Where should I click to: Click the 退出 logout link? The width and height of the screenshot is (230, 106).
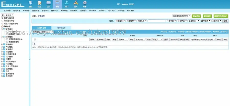(131, 4)
